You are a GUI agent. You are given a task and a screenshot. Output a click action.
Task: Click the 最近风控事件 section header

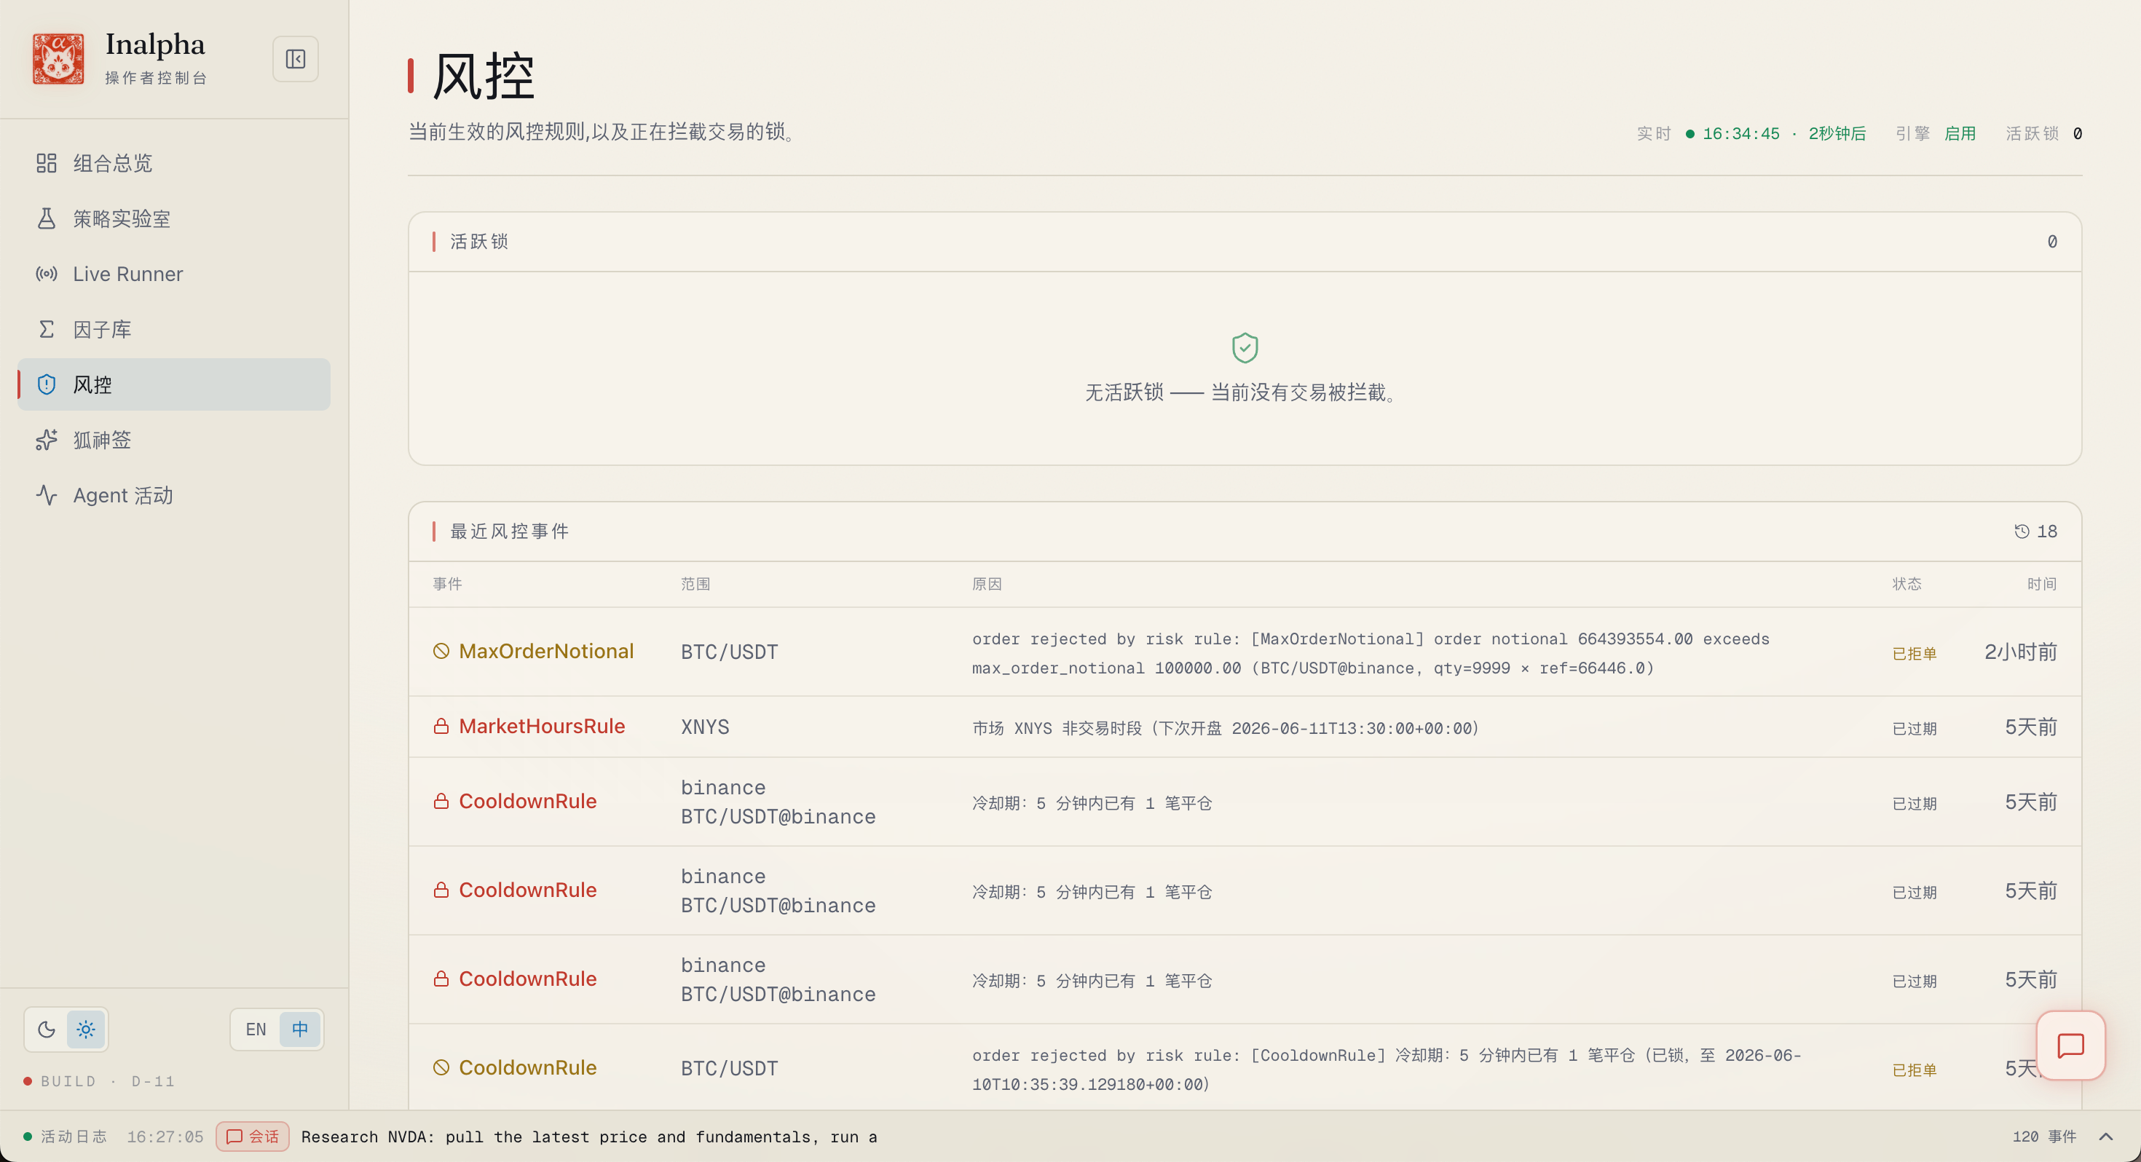[510, 531]
